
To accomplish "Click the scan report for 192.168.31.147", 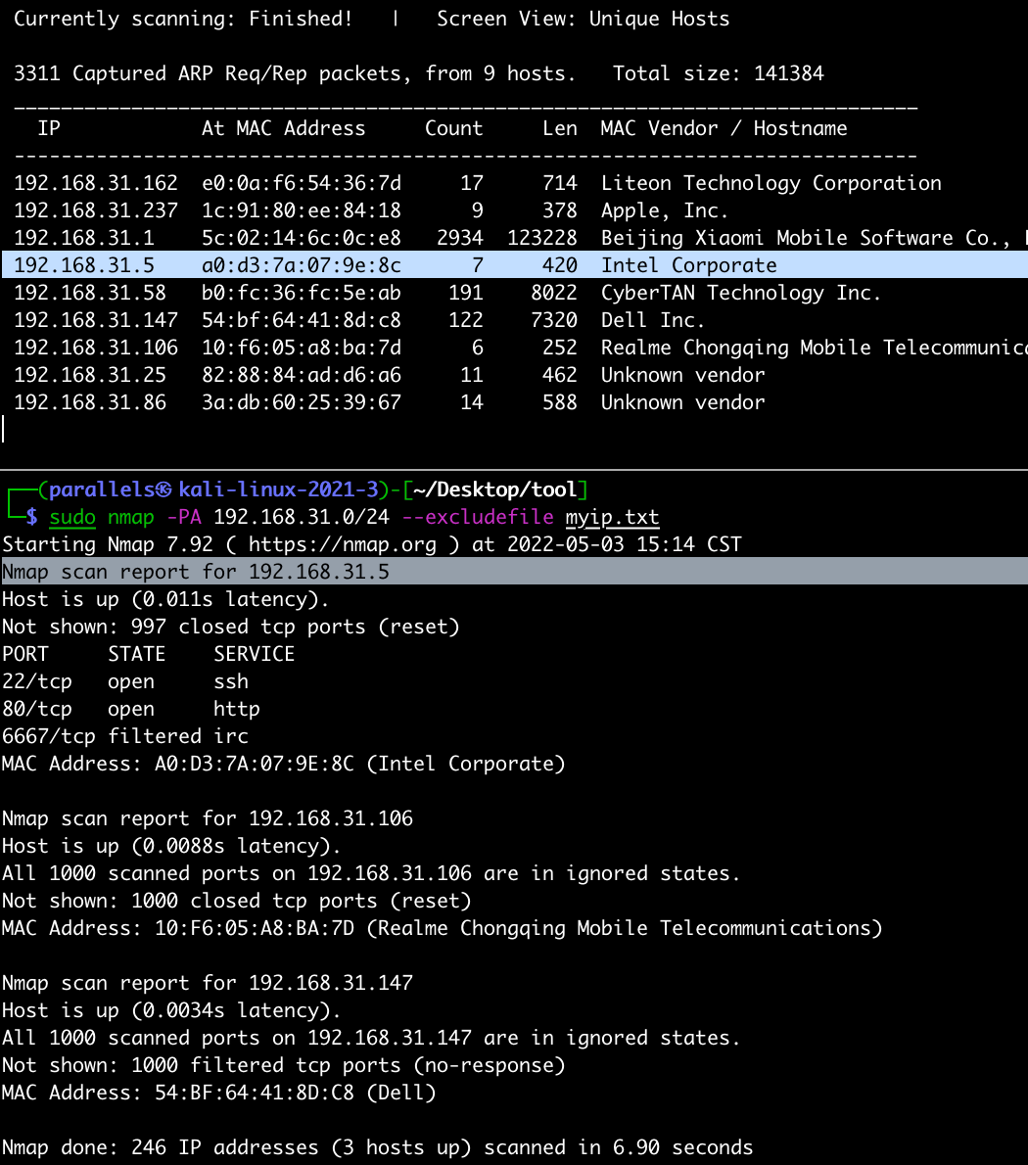I will (x=208, y=983).
